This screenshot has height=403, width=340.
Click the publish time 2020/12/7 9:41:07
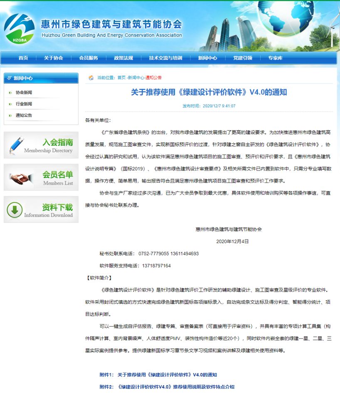point(219,106)
